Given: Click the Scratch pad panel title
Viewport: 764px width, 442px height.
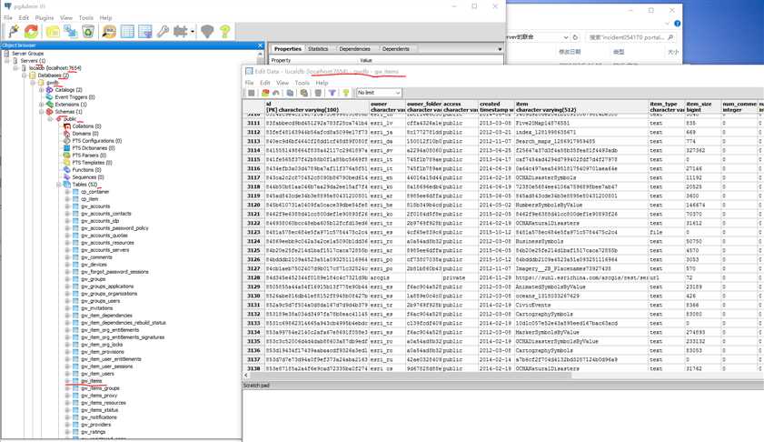Looking at the screenshot, I should click(x=256, y=386).
